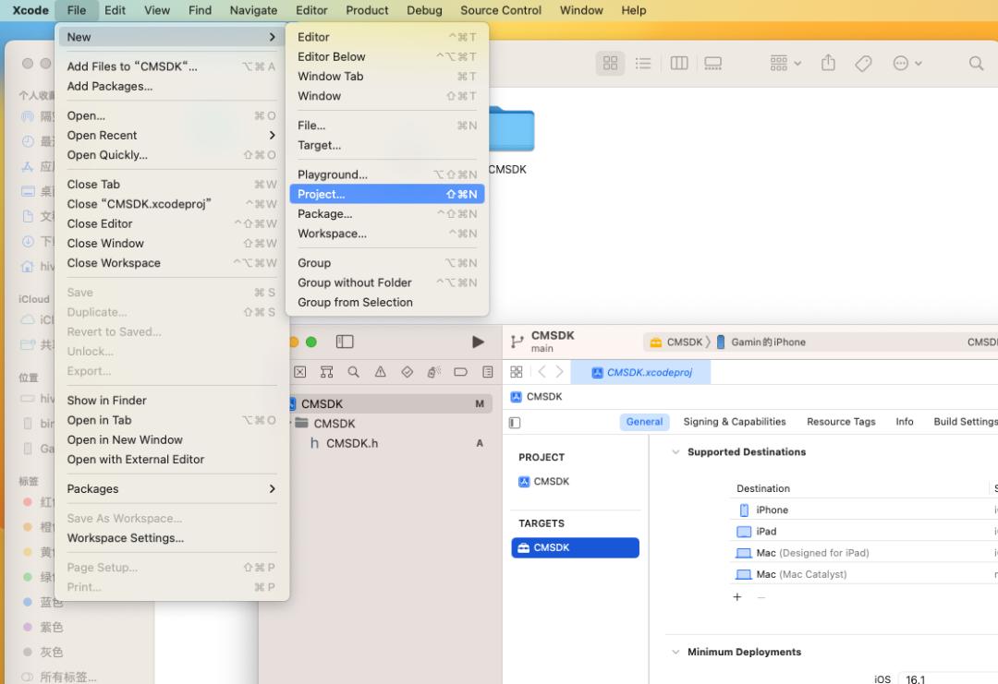Open the Packages submenu
The height and width of the screenshot is (684, 998).
tap(172, 489)
